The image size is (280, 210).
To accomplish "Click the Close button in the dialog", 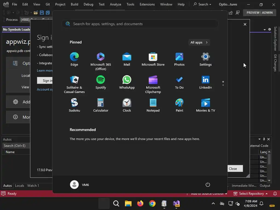I will 235,168.
